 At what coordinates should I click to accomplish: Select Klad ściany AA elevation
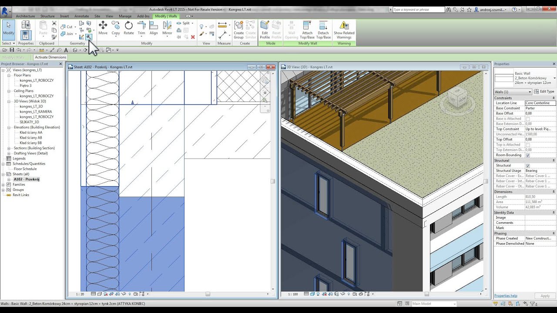[31, 132]
